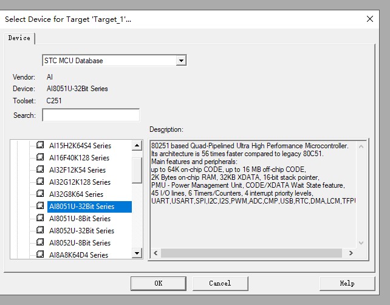Click '2K Bytes on-chip RAM' line
The image size is (390, 305).
(235, 177)
